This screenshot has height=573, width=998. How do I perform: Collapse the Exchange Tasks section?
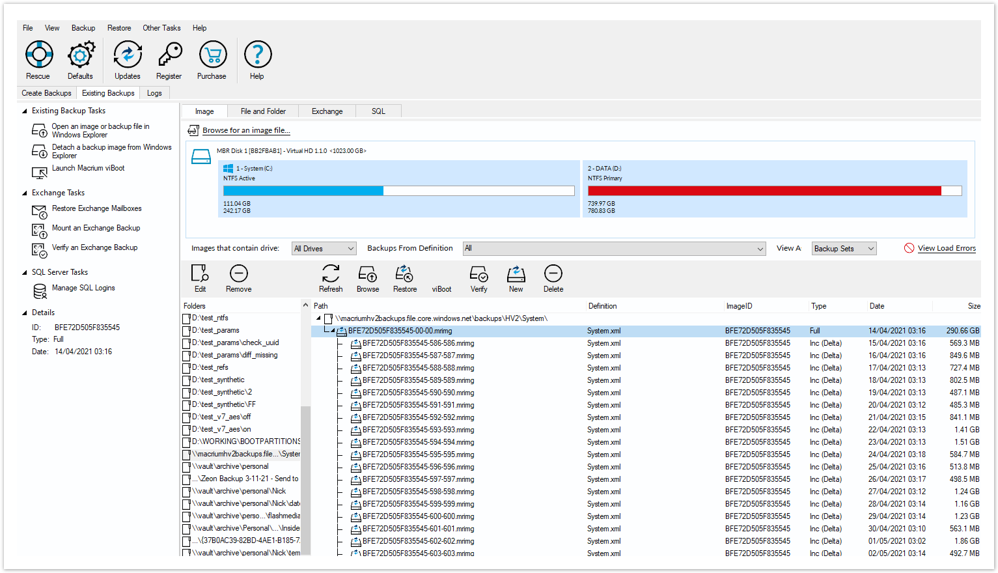pyautogui.click(x=25, y=193)
